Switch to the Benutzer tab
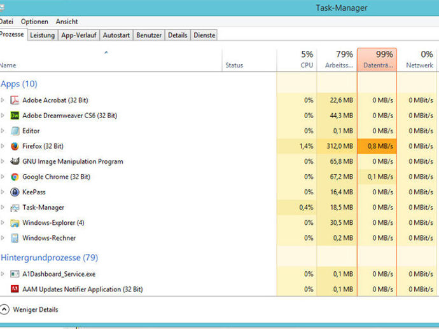The width and height of the screenshot is (439, 329). point(149,35)
